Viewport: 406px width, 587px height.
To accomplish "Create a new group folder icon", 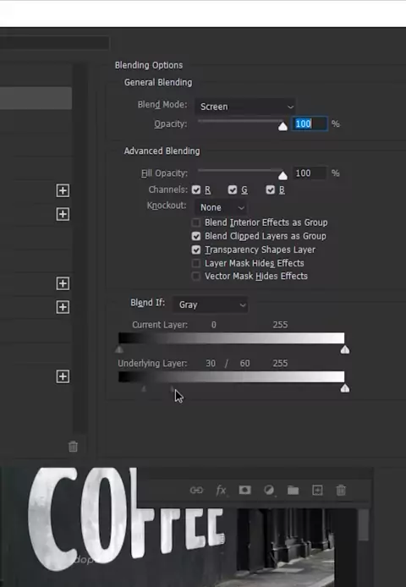I will point(293,490).
